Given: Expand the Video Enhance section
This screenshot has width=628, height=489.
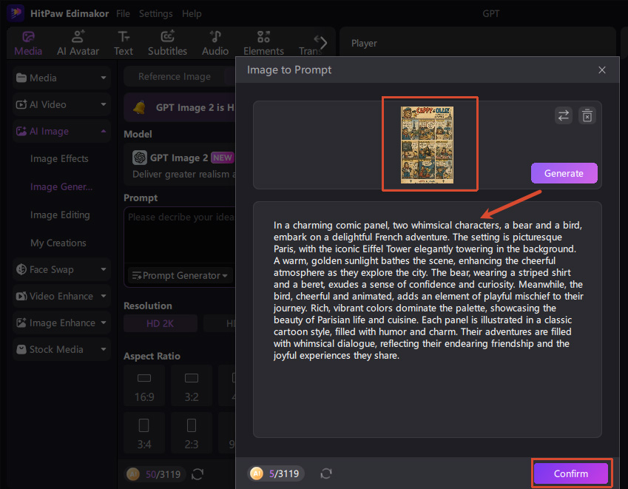Looking at the screenshot, I should (61, 297).
